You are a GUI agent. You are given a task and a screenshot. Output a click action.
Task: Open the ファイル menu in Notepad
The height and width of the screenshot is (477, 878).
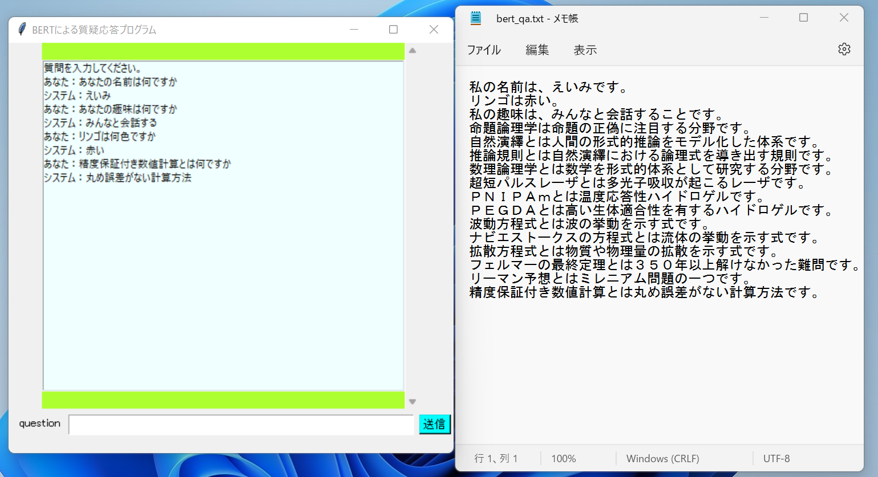[x=484, y=50]
